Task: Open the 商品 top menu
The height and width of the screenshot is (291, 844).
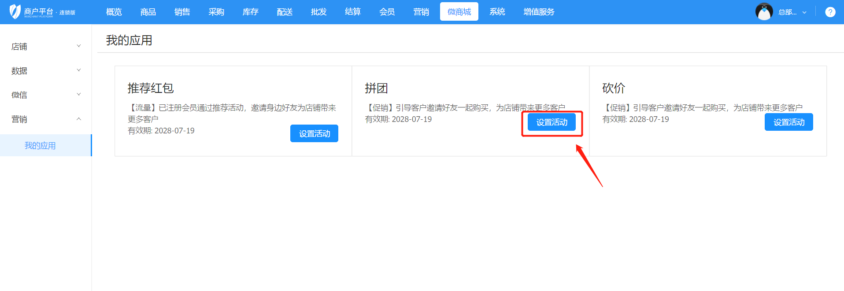Action: pos(148,12)
